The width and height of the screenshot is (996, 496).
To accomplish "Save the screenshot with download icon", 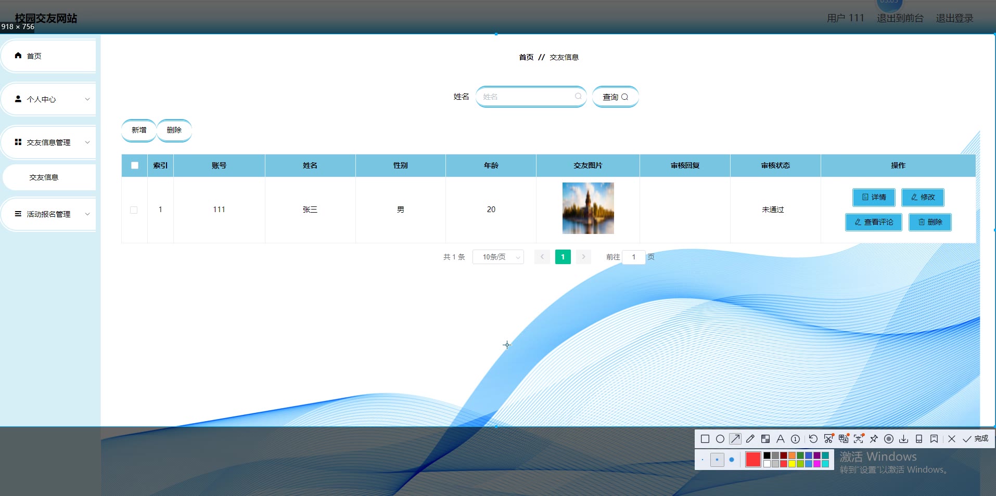I will pos(904,439).
